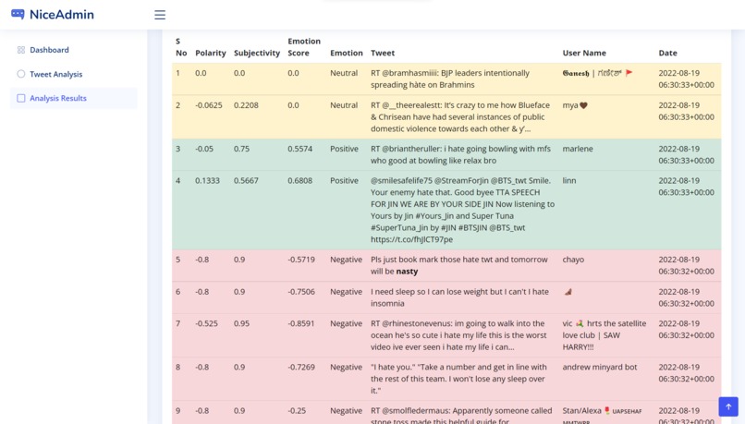Screen dimensions: 745x424
Task: Click polarity value -0.0625
Action: point(209,105)
